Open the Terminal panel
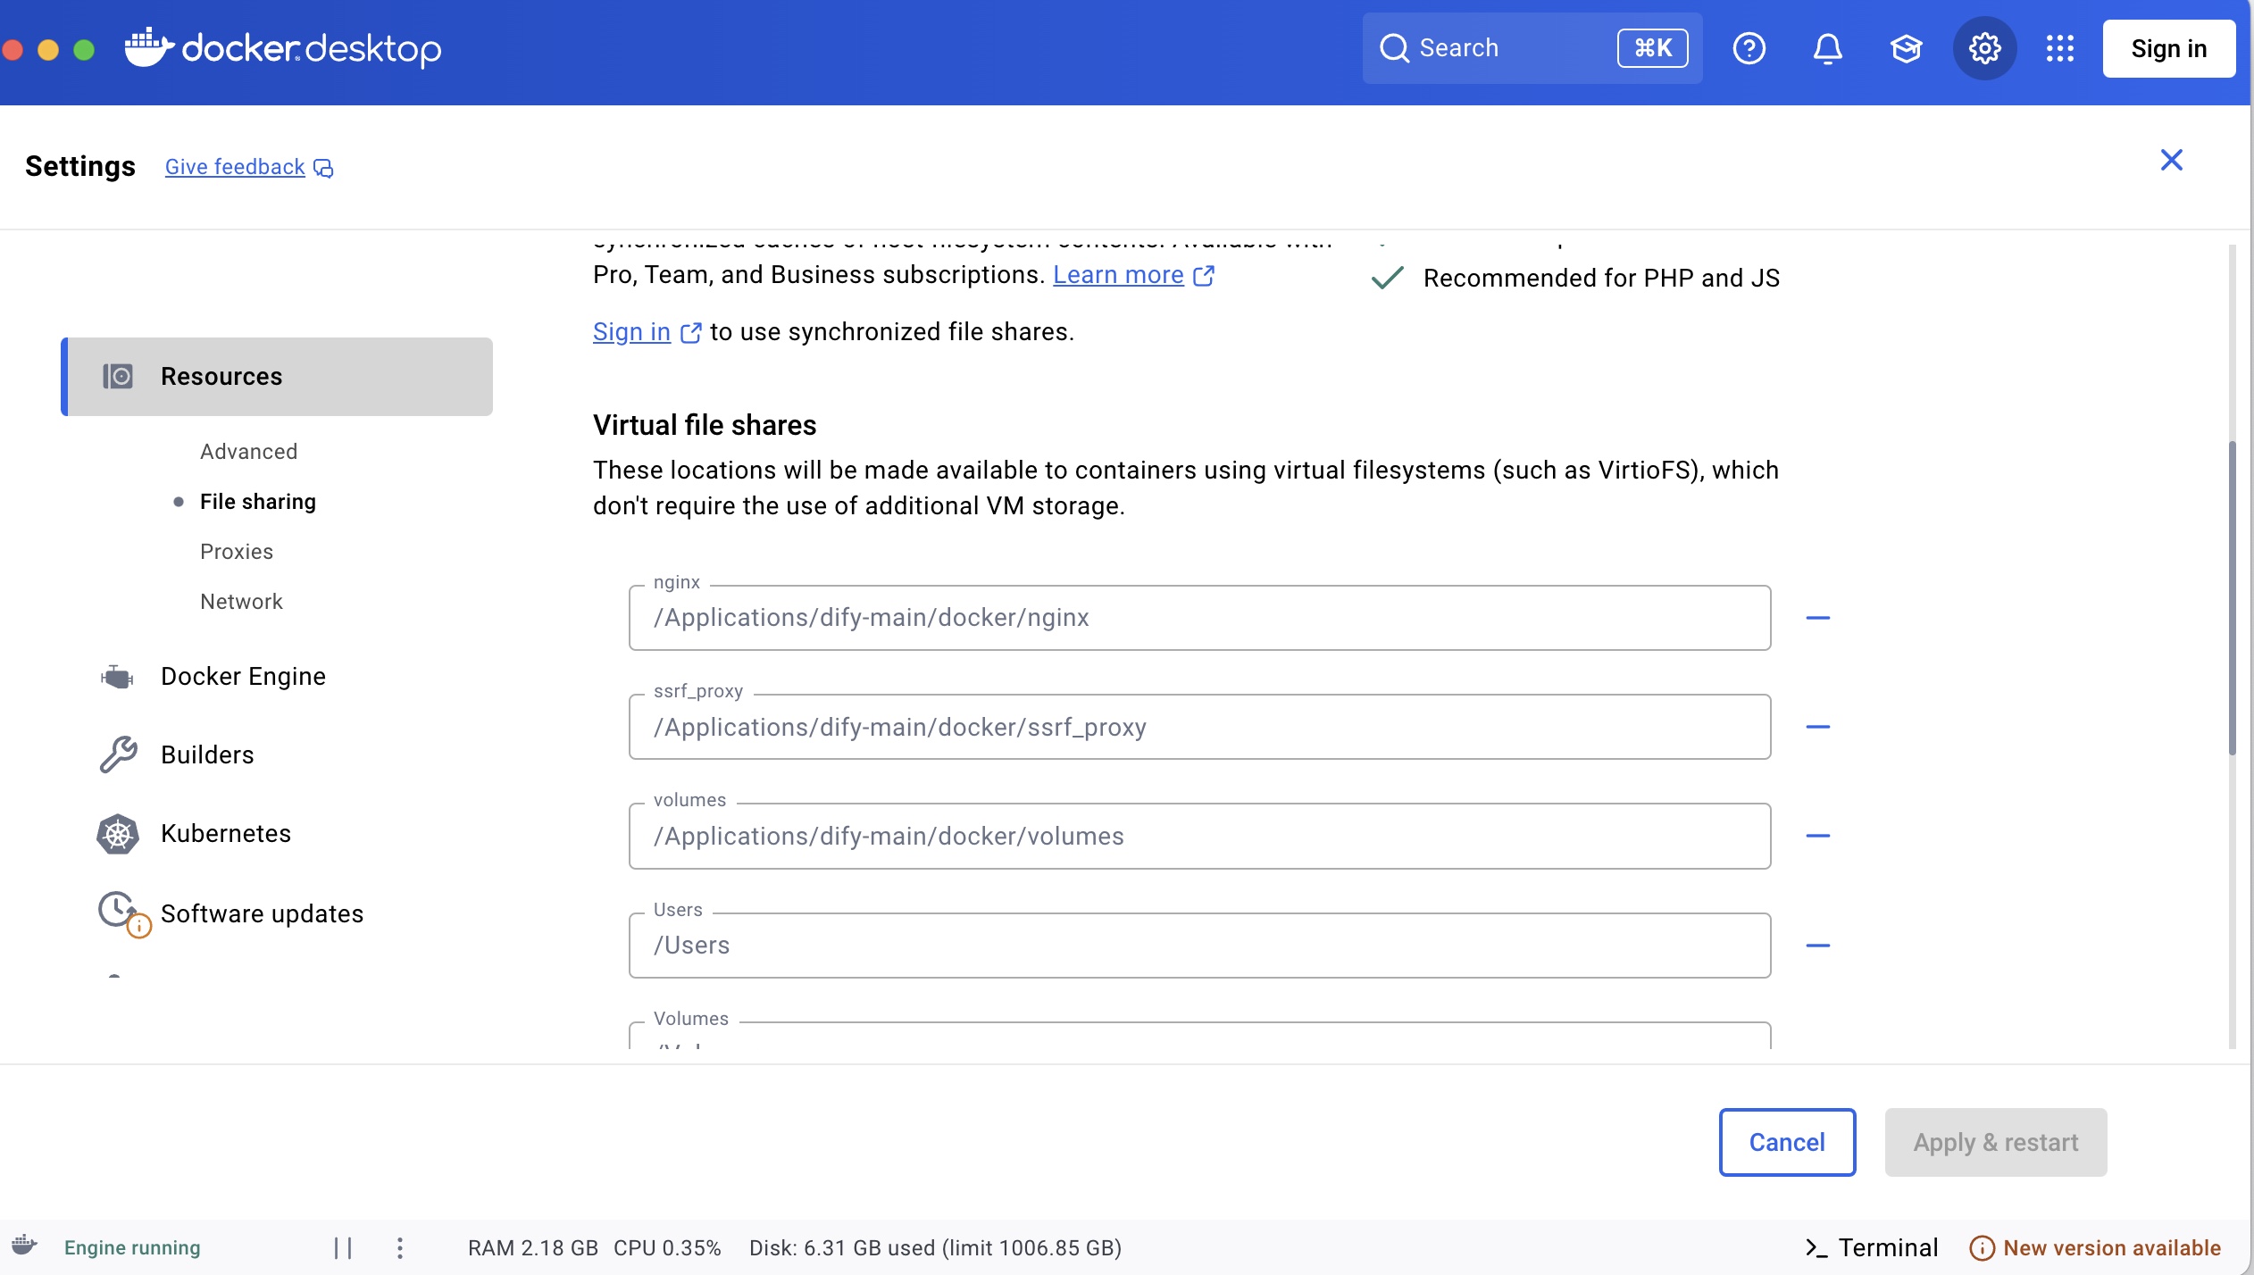Screen dimensions: 2254x1275 pyautogui.click(x=1871, y=1247)
